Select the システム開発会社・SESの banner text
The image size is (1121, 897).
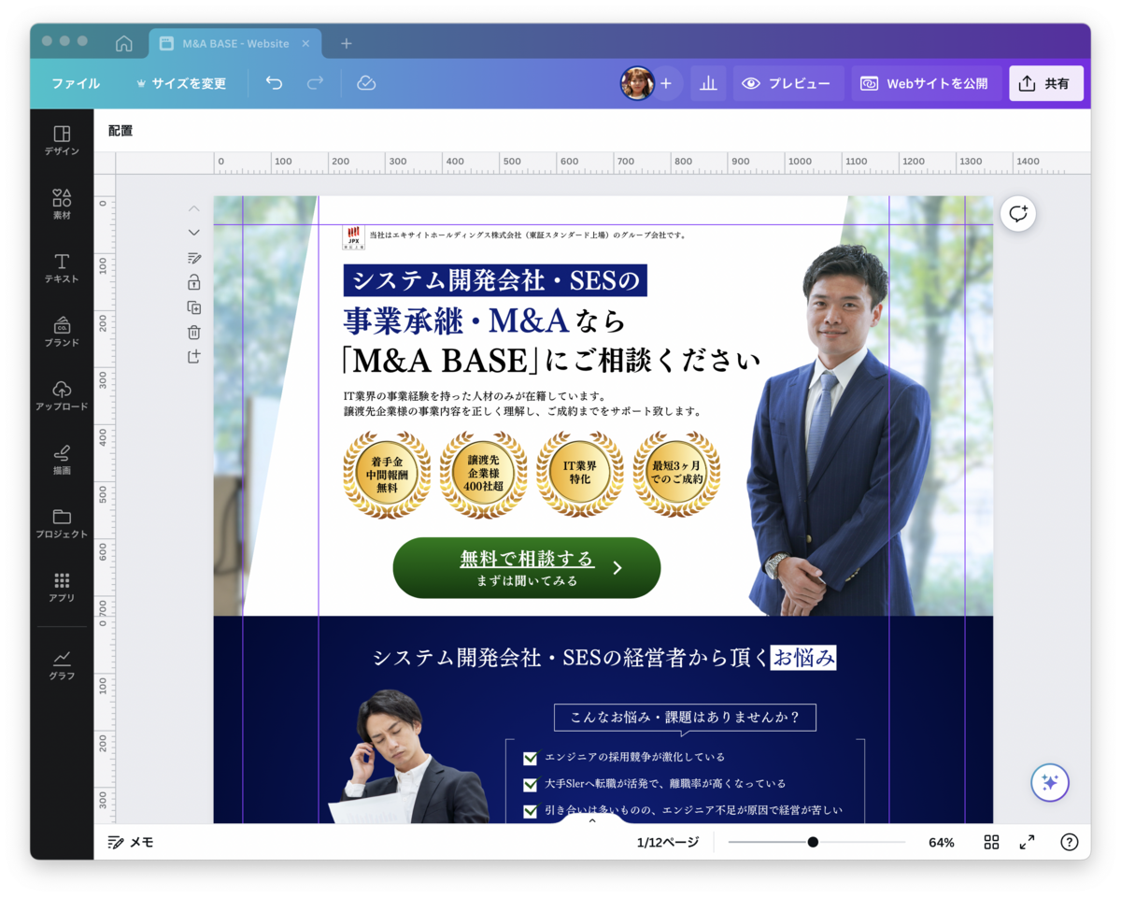pos(495,280)
